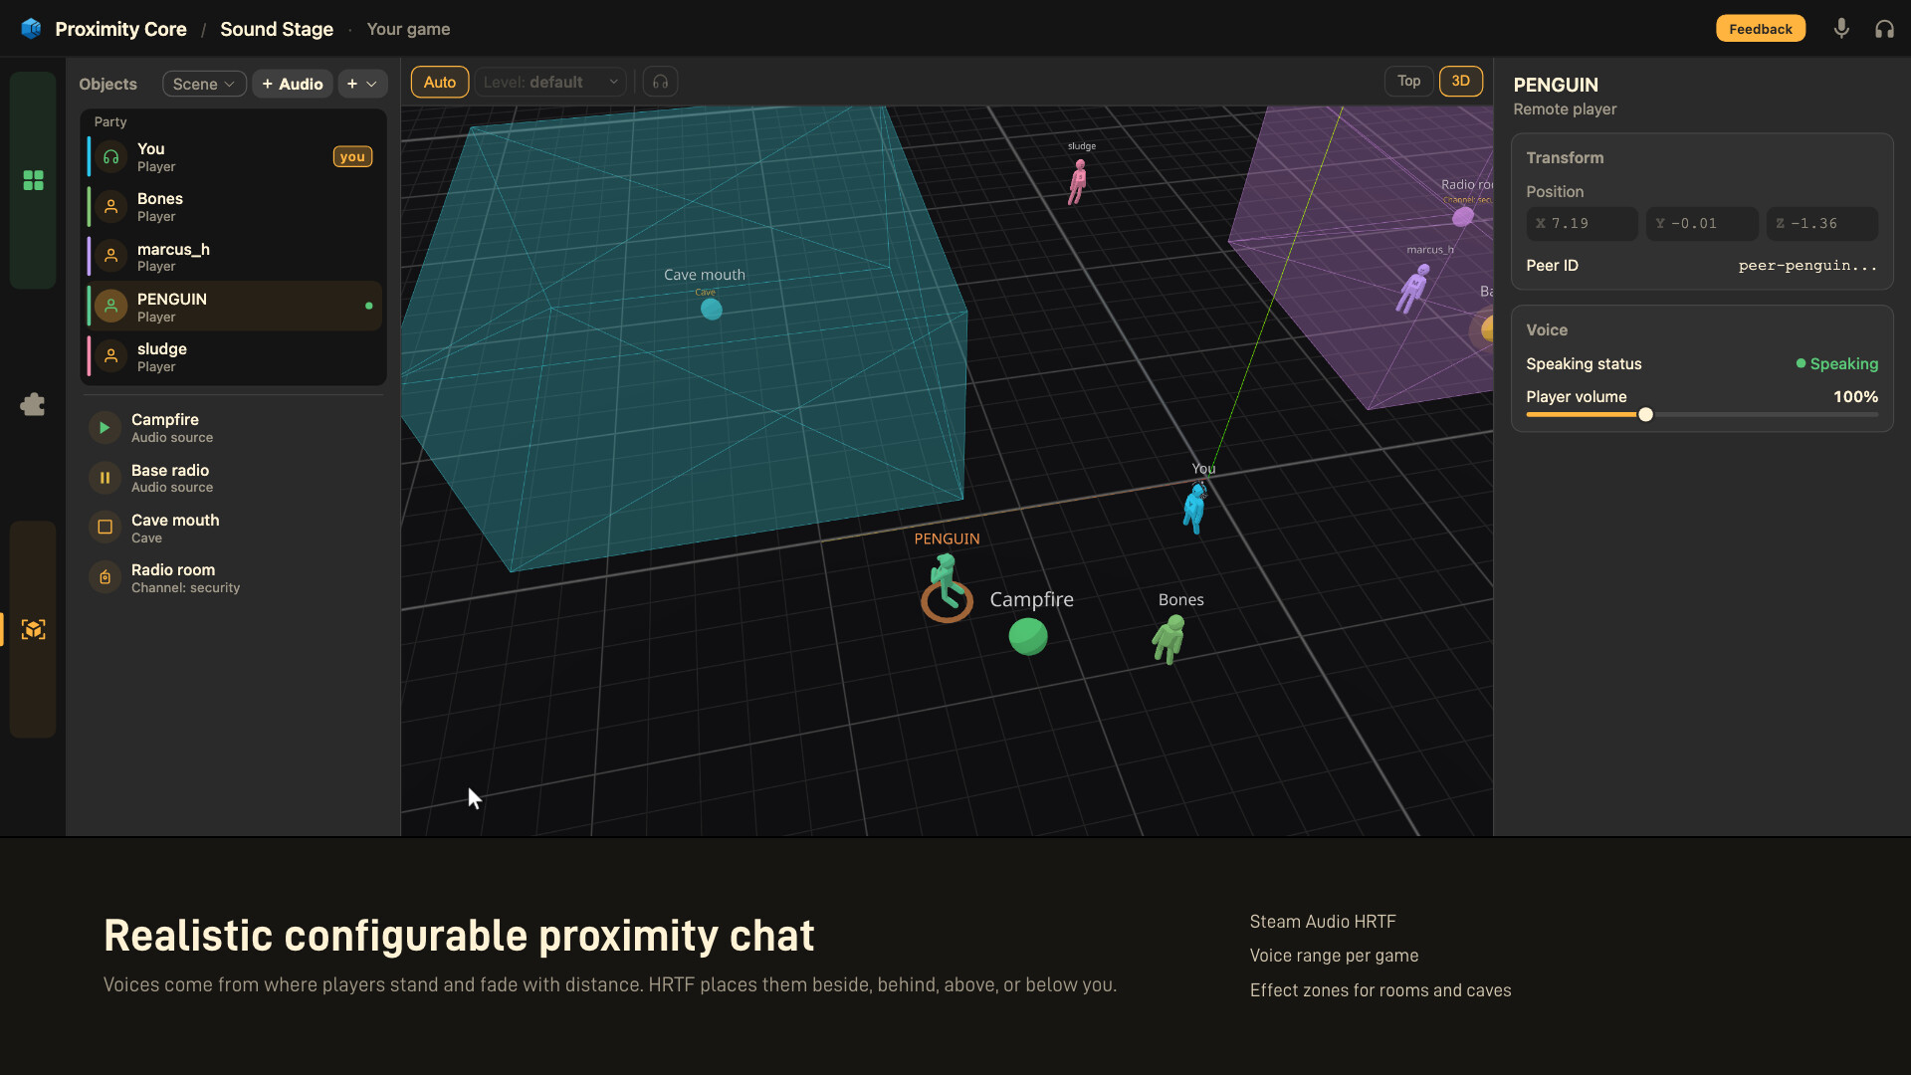The image size is (1911, 1075).
Task: Open the Scene dropdown
Action: [x=204, y=84]
